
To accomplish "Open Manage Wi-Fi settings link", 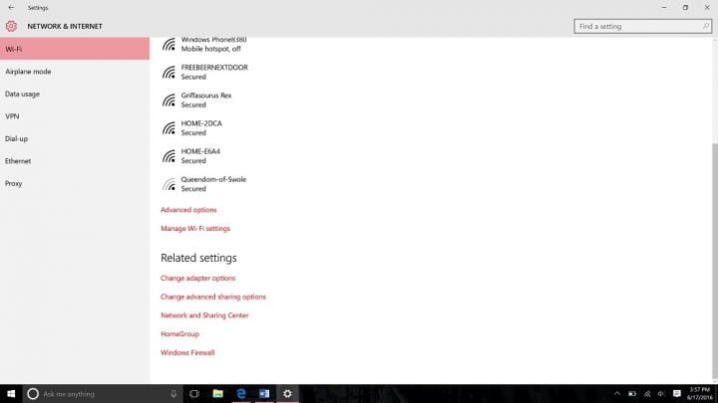I will point(195,229).
